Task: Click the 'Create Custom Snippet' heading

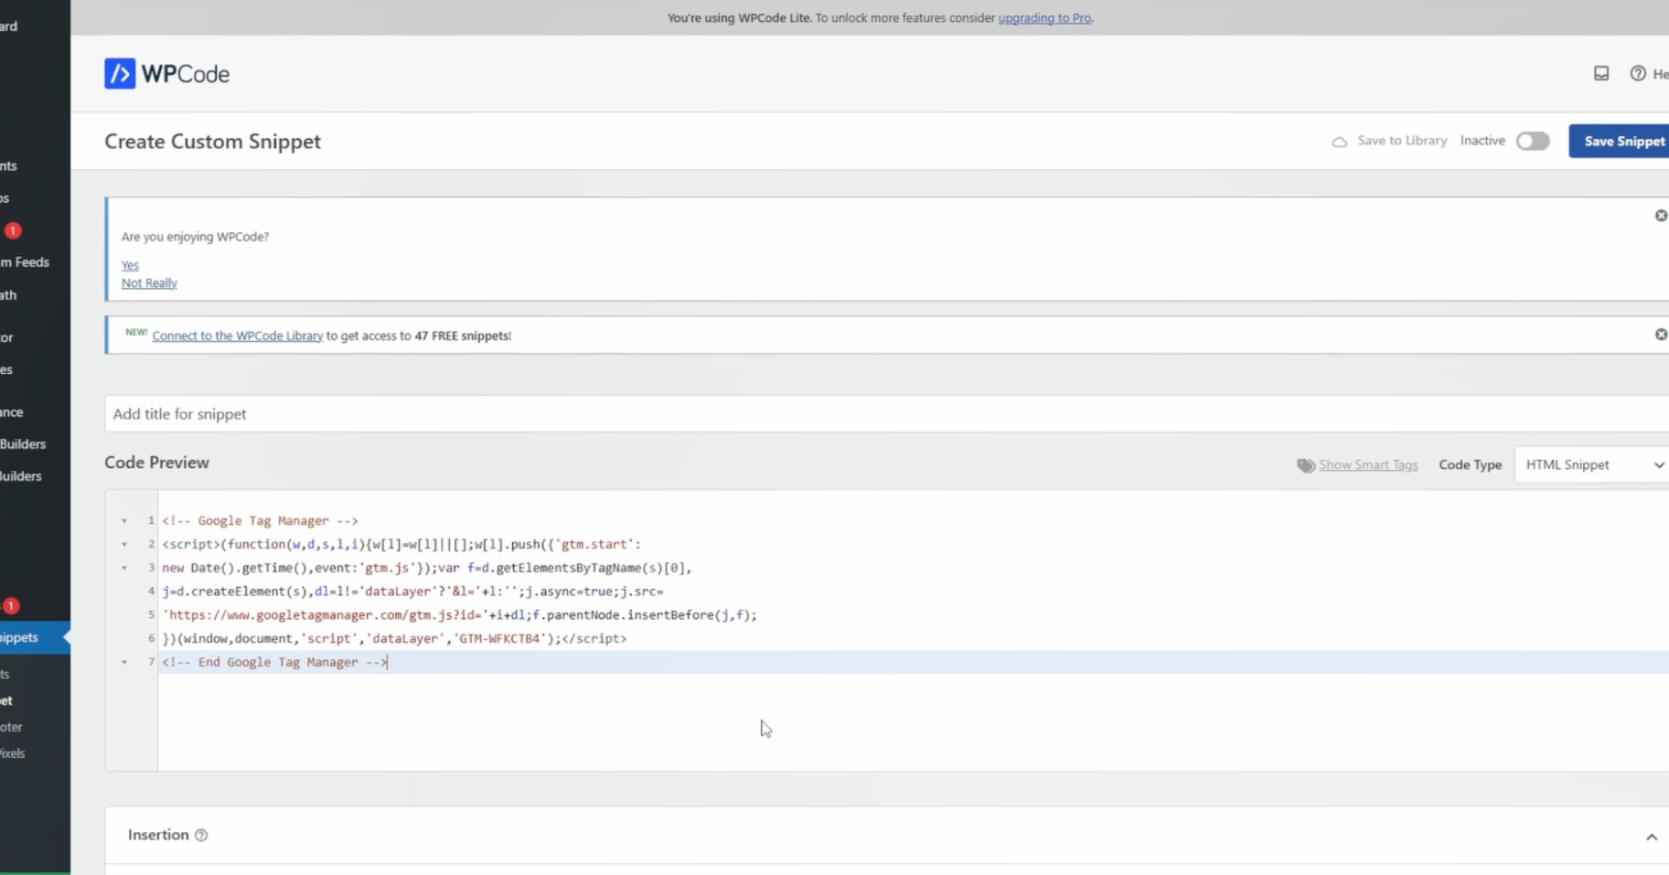Action: click(x=212, y=141)
